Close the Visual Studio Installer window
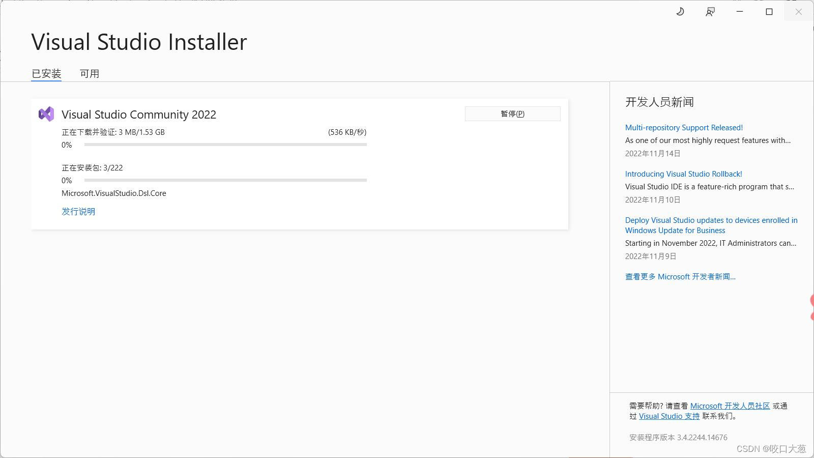The image size is (814, 458). pos(799,12)
